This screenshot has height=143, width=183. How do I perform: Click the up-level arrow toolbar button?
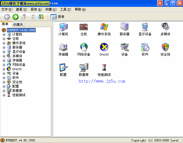[x=24, y=17]
